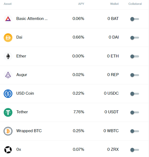This screenshot has height=157, width=149.
Task: Sort by the APY column header
Action: tap(81, 4)
